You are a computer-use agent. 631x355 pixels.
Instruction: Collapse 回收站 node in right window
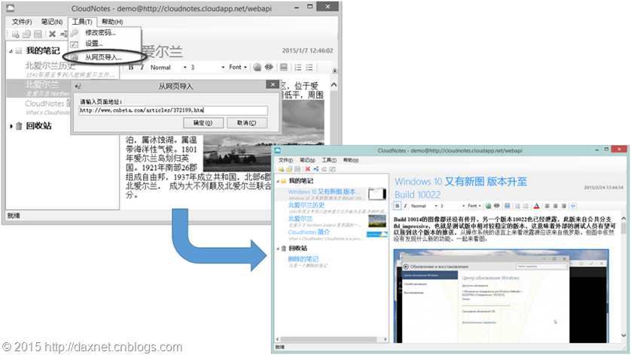[x=278, y=249]
